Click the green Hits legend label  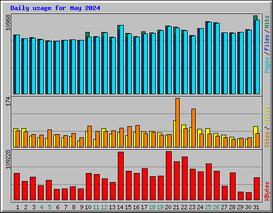267,22
